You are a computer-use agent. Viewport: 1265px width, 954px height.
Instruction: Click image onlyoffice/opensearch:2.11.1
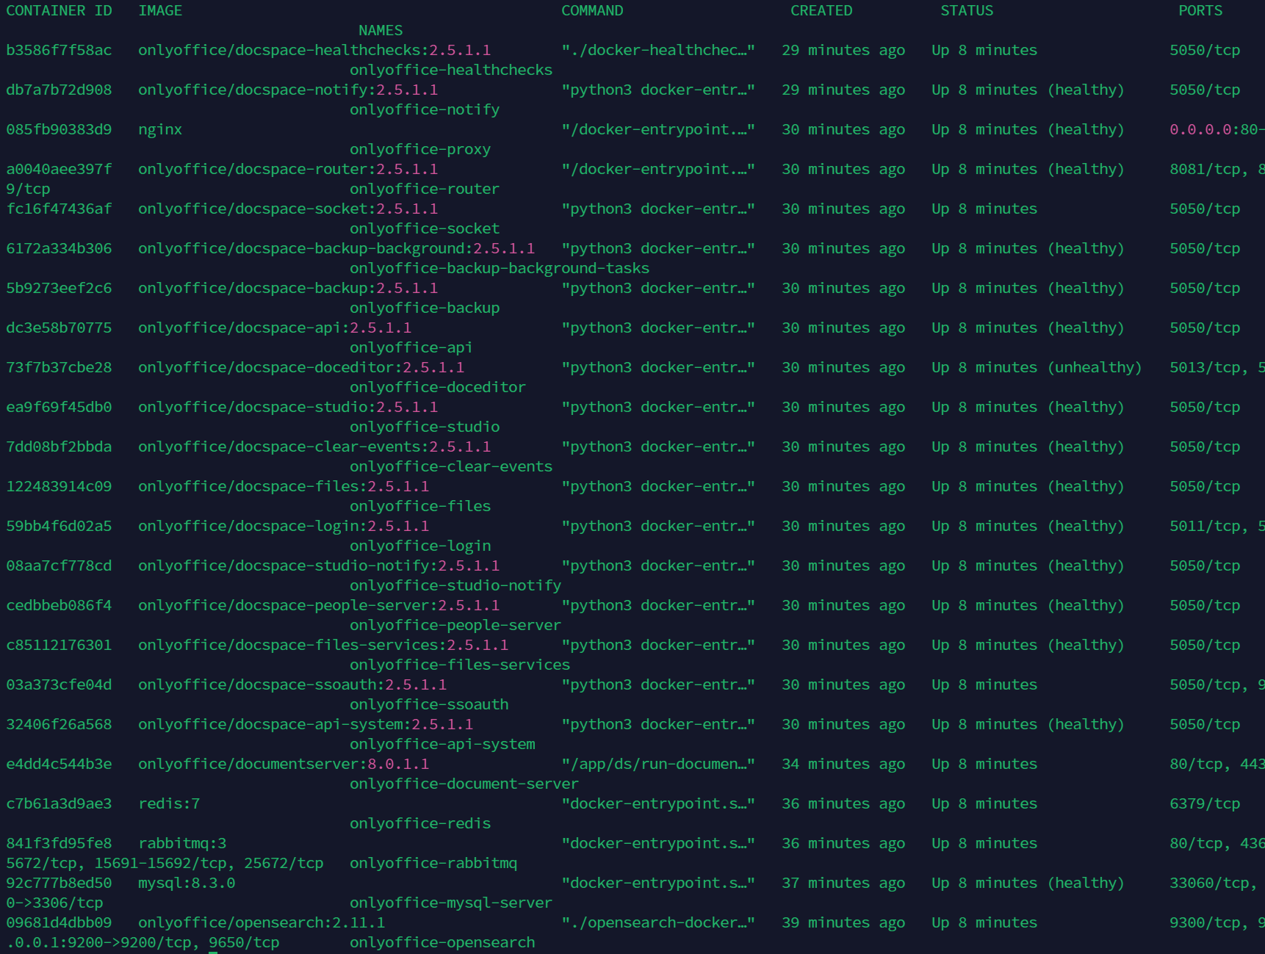point(262,922)
